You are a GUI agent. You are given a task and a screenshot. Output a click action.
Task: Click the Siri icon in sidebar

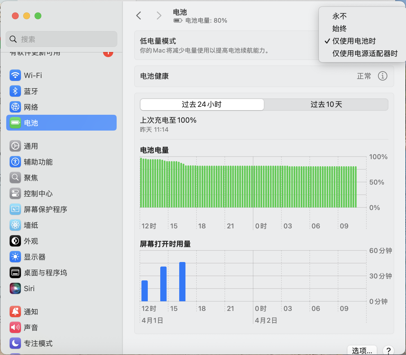pyautogui.click(x=15, y=288)
